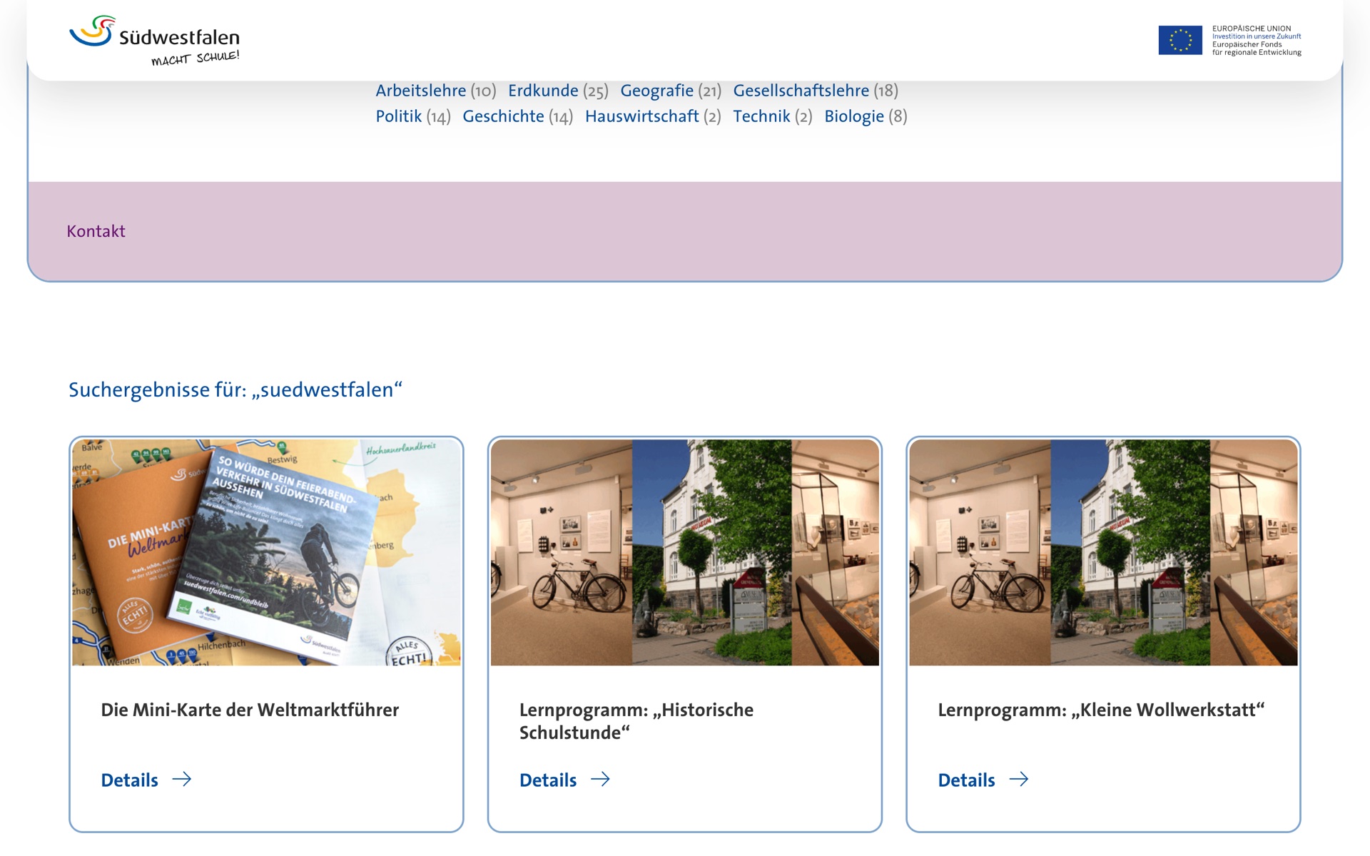Image resolution: width=1370 pixels, height=856 pixels.
Task: Click arrow beside Details on Historische Schulstunde card
Action: [600, 779]
